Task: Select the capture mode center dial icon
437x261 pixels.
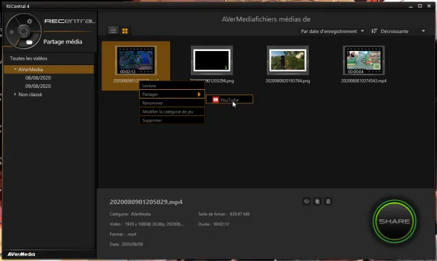Action: (24, 31)
